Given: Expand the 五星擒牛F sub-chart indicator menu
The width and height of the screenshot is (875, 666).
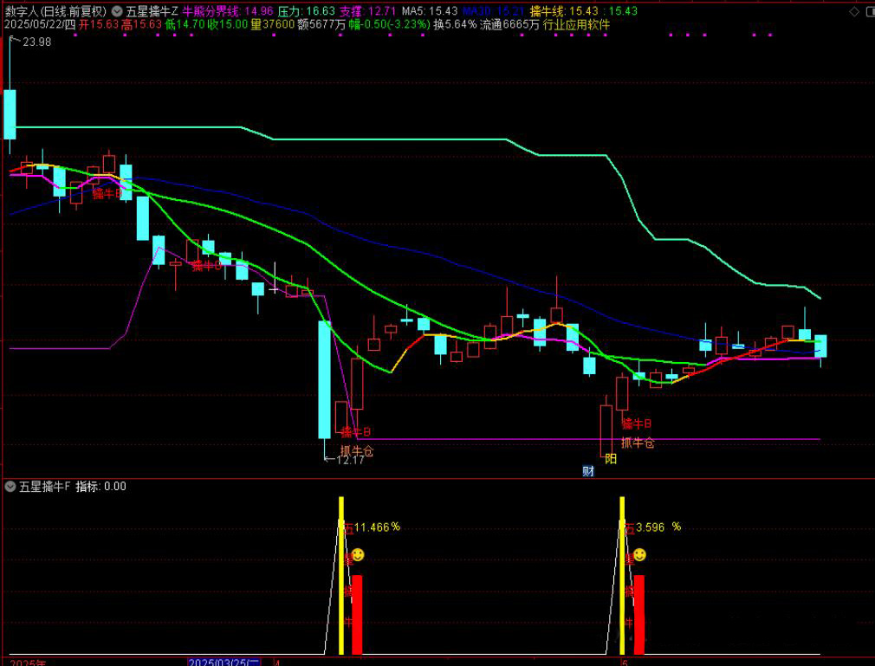Looking at the screenshot, I should click(x=10, y=487).
